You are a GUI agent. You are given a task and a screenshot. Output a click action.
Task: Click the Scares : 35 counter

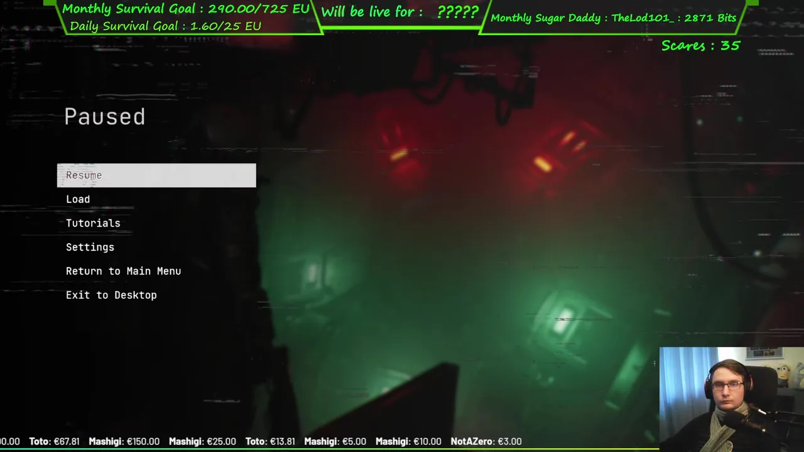(x=701, y=45)
